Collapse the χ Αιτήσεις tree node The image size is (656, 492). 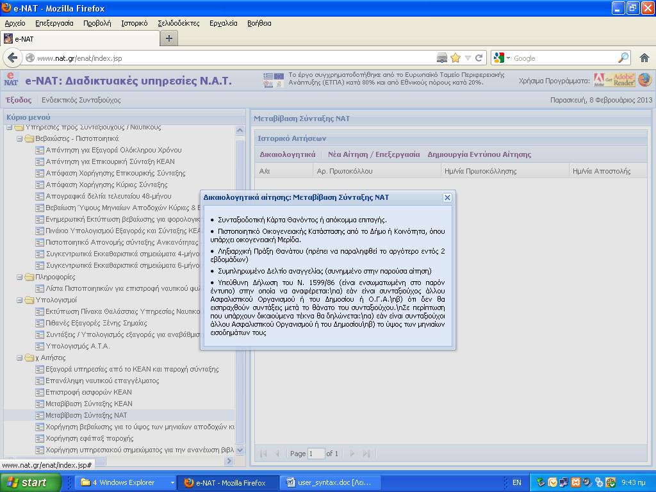pyautogui.click(x=19, y=357)
